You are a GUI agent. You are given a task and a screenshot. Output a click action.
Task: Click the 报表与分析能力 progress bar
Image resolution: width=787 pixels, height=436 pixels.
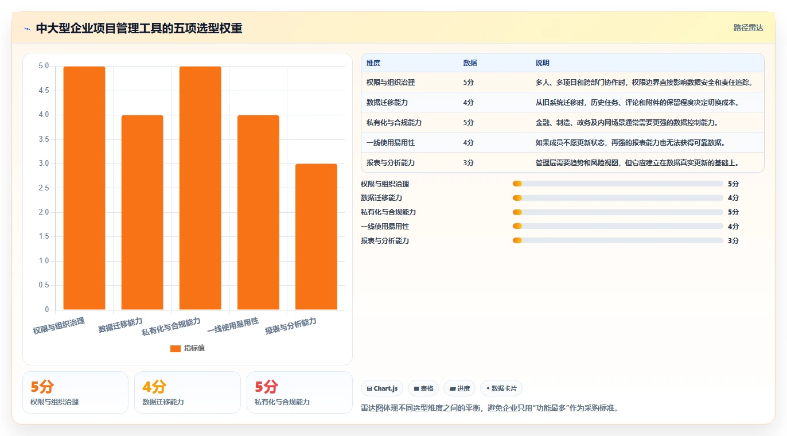click(x=618, y=241)
